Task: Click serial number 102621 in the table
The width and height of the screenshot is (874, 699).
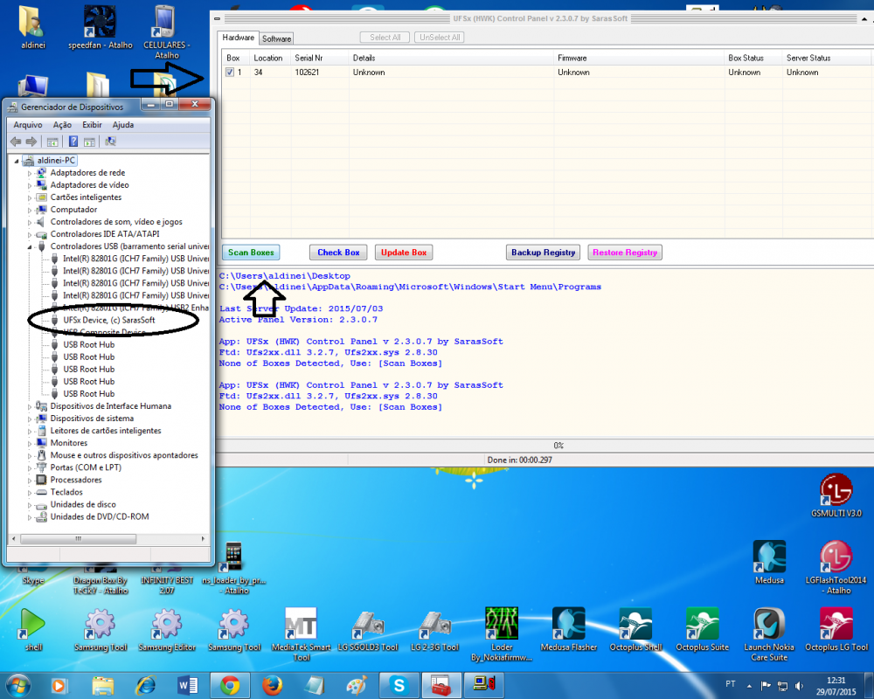Action: click(307, 73)
